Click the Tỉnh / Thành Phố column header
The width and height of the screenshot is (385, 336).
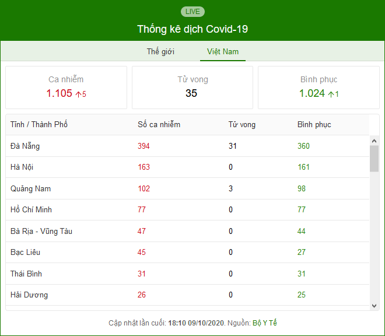tap(39, 124)
